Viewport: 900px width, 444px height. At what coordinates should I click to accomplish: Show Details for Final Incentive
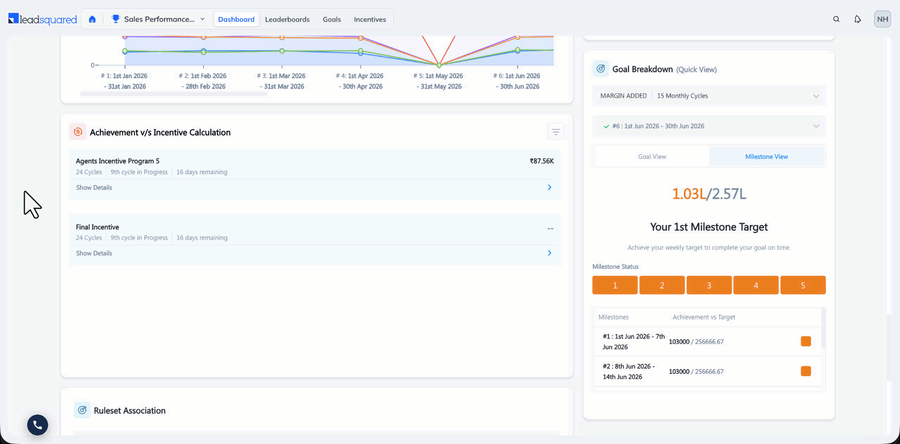(94, 253)
